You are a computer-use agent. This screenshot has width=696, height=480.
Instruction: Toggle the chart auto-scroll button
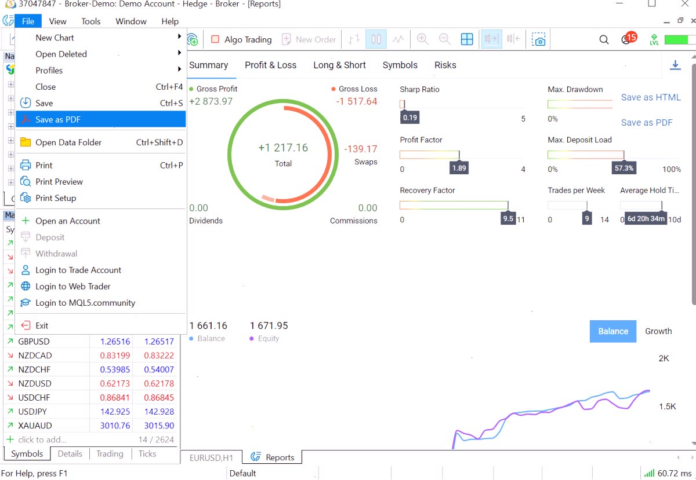pos(492,39)
